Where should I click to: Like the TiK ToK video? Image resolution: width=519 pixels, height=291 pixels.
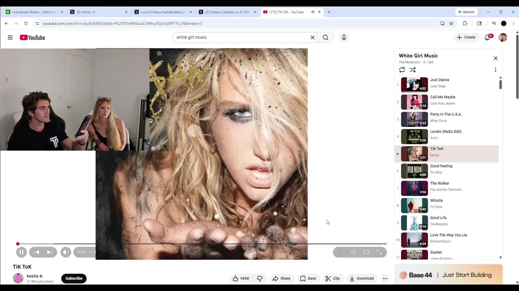[241, 278]
